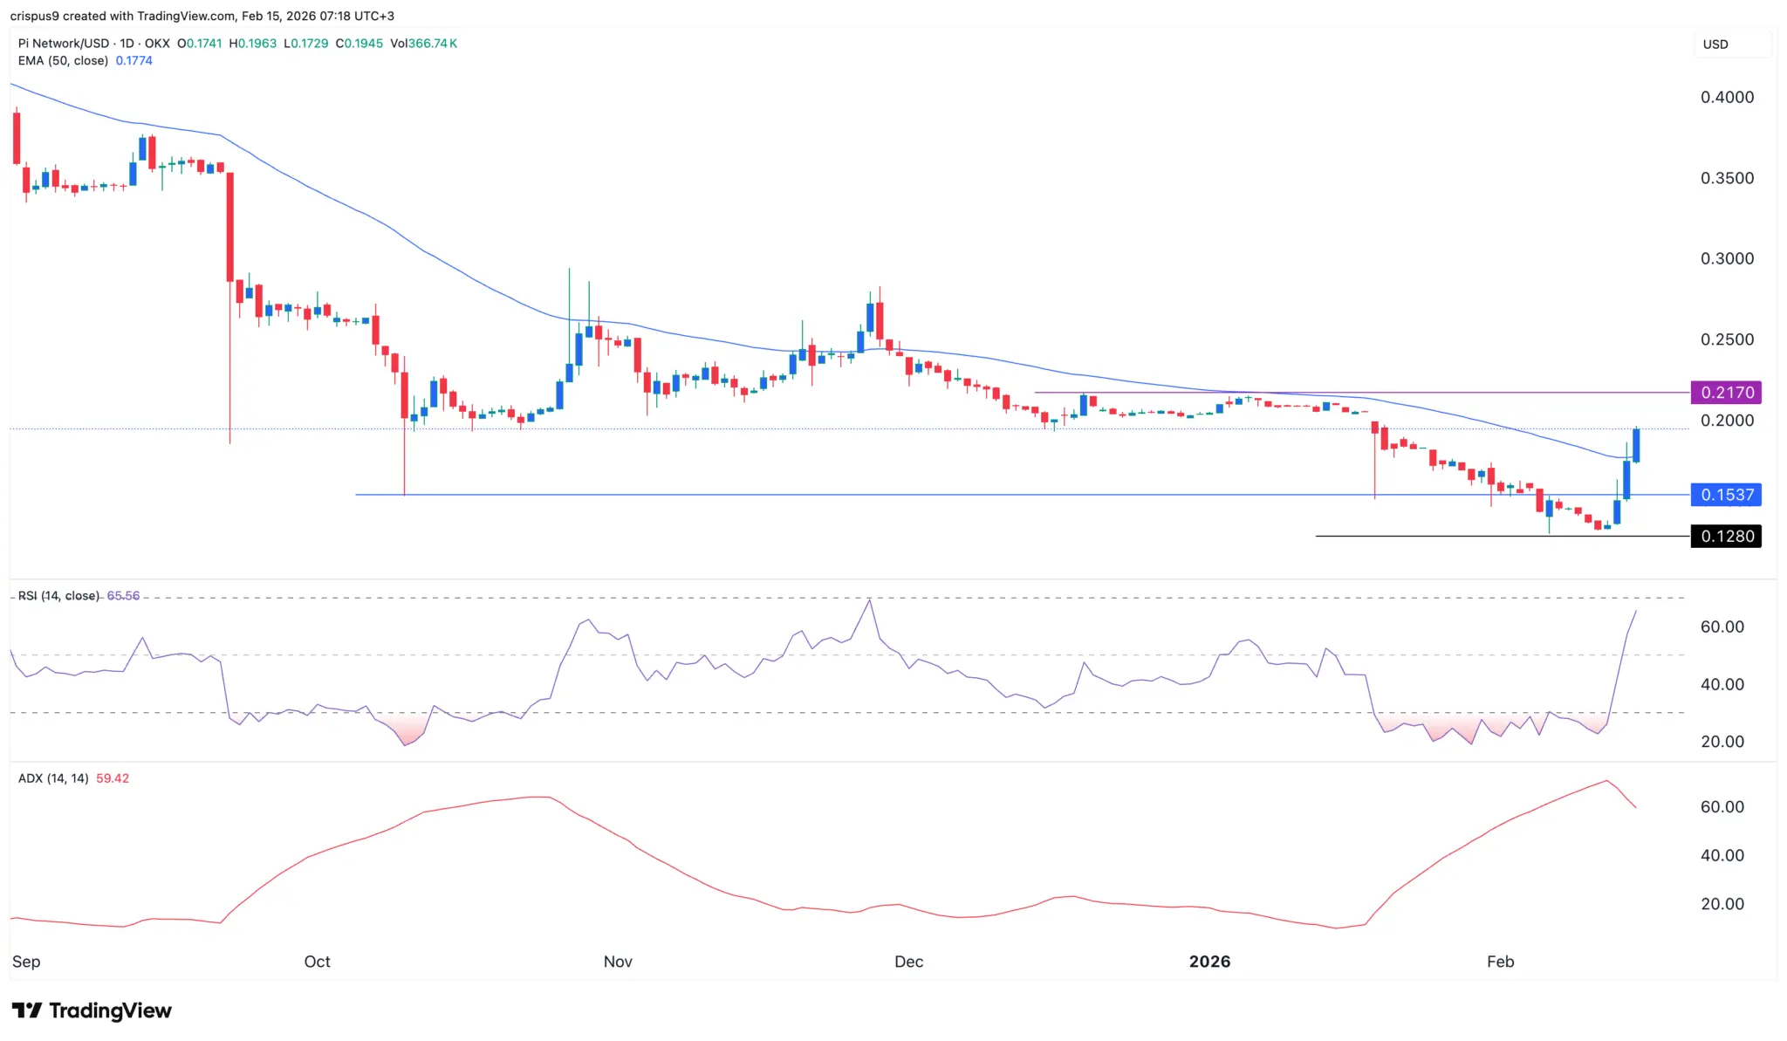
Task: Click the 2026 label on the time axis
Action: click(1208, 962)
